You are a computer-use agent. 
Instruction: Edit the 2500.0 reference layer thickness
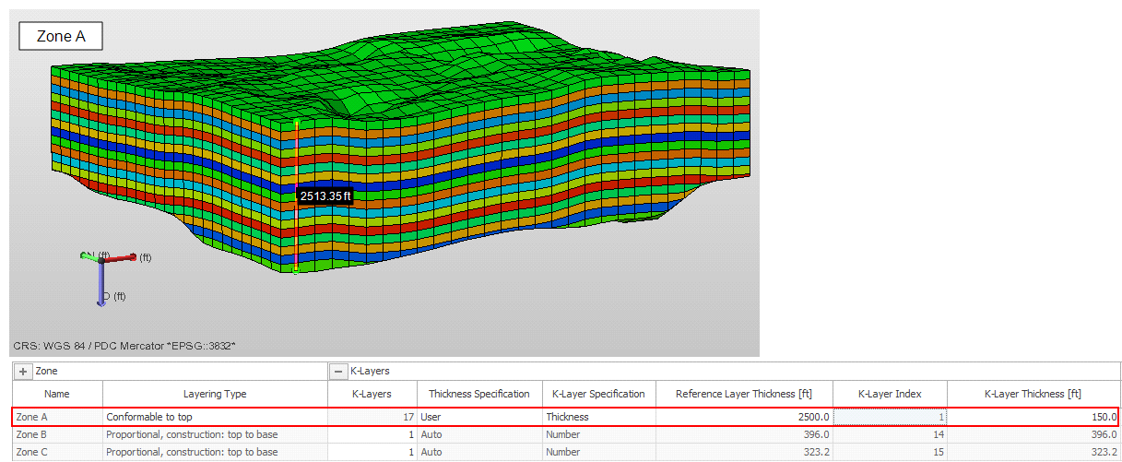(x=744, y=417)
